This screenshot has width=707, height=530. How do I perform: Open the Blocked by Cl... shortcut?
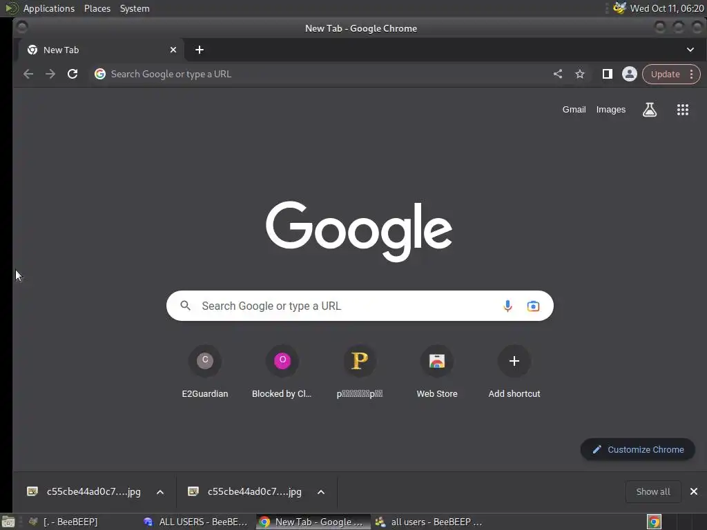tap(282, 372)
